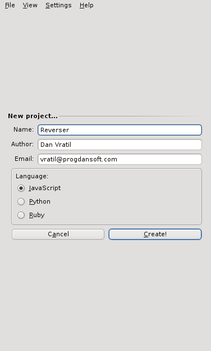Open the Help menu
This screenshot has width=211, height=351.
[86, 5]
